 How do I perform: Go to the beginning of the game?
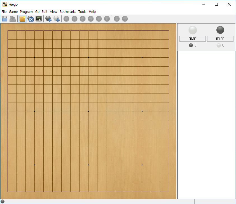[66, 19]
